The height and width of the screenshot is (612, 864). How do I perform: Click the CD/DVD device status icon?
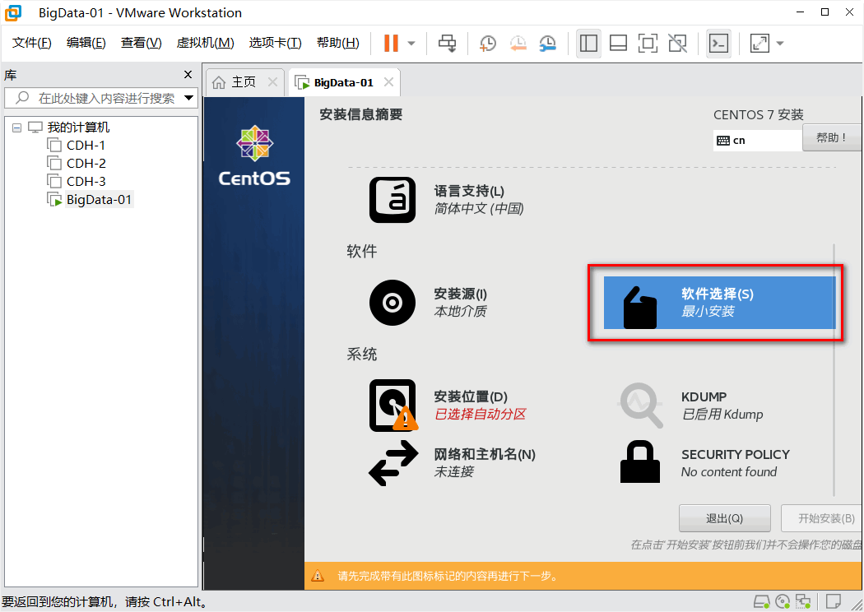[783, 601]
